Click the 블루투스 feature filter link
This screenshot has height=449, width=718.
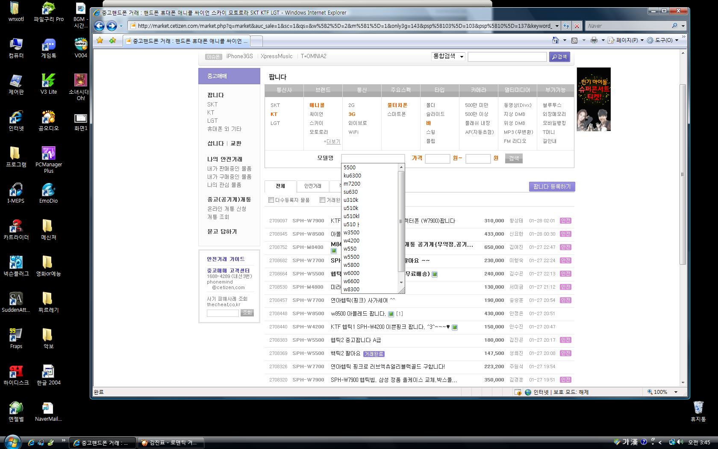(x=552, y=105)
